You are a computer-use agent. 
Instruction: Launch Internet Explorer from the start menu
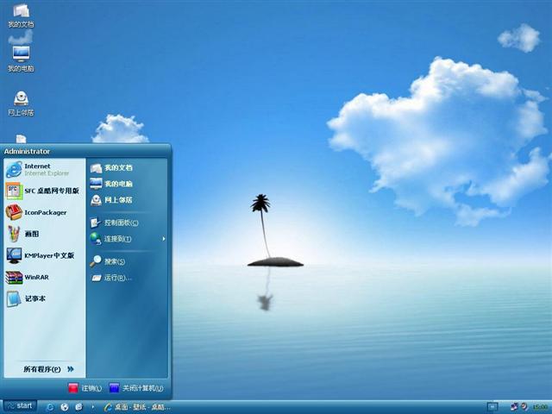point(45,169)
